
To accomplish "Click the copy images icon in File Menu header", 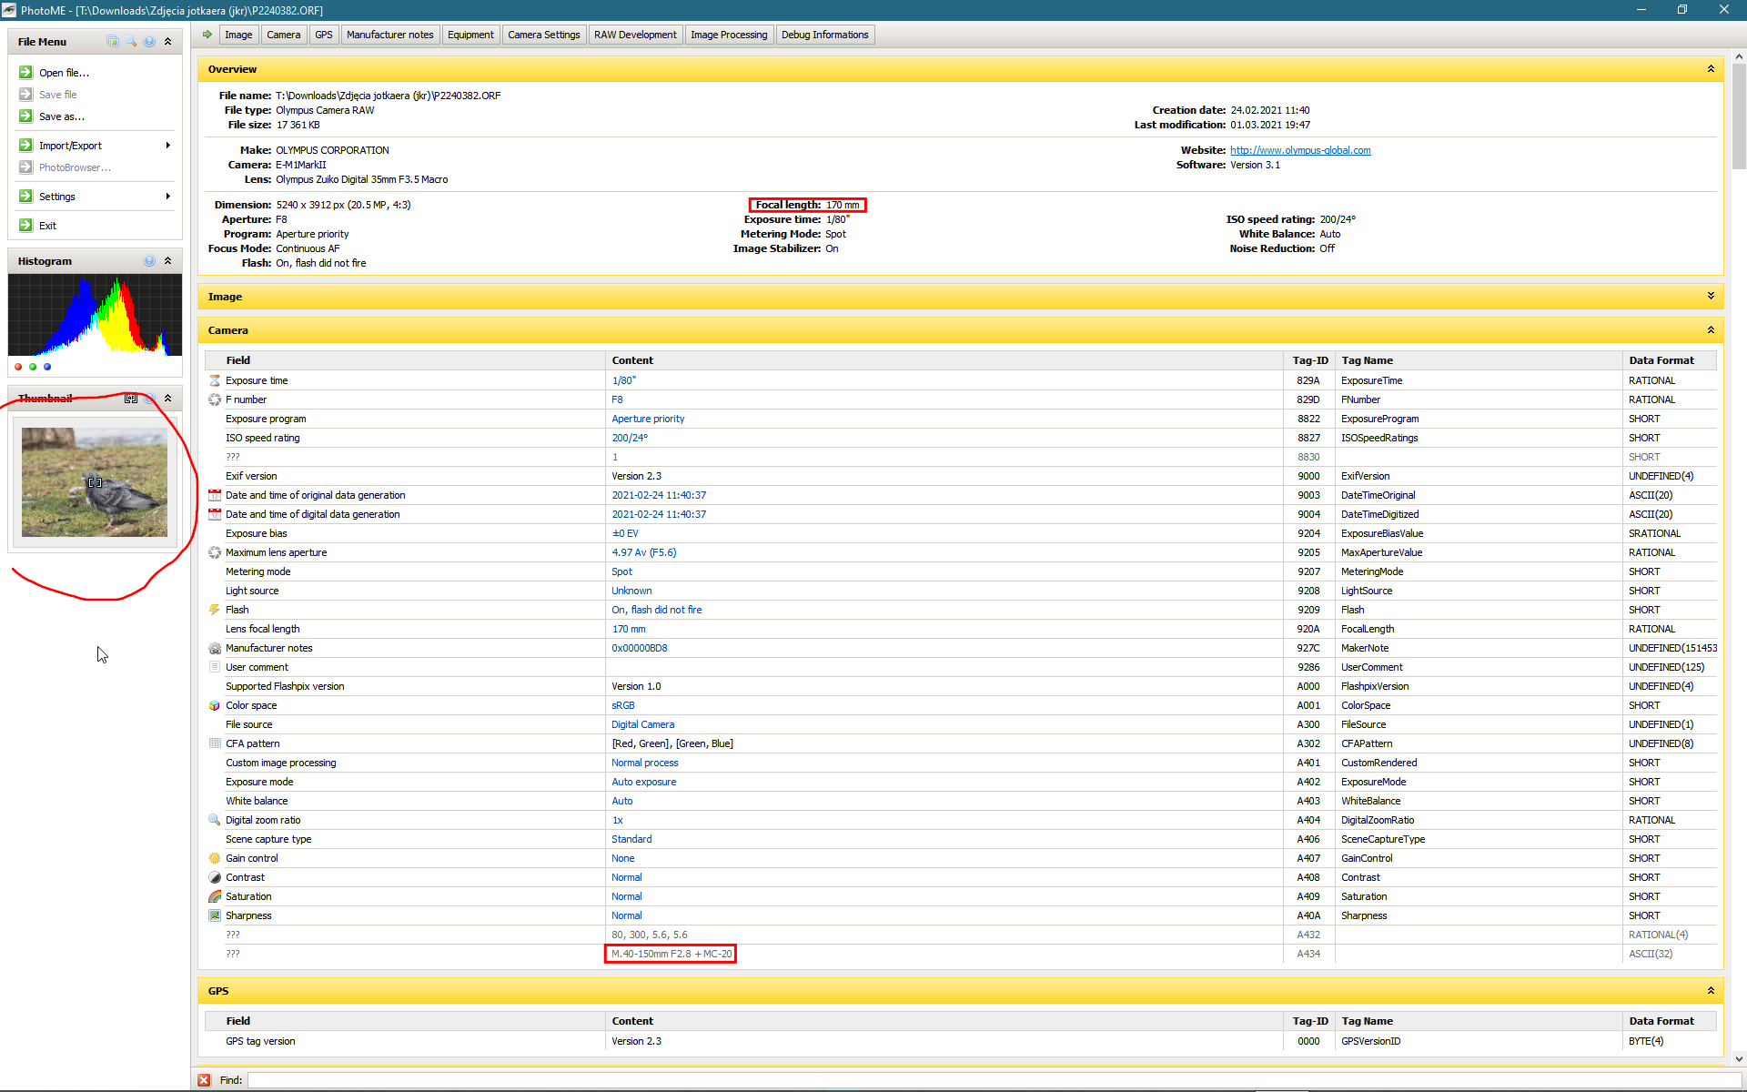I will [113, 41].
